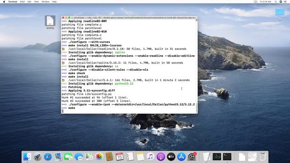Click the readline/8.2.10 Cellar path line
Viewport: 290px width, 163px height.
pos(124,49)
